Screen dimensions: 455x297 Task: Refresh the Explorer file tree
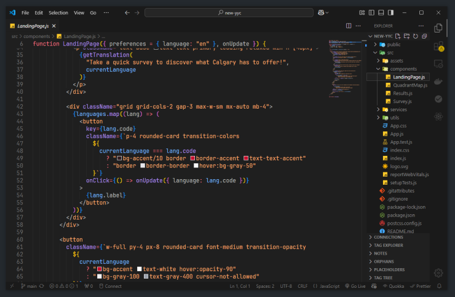pyautogui.click(x=416, y=36)
